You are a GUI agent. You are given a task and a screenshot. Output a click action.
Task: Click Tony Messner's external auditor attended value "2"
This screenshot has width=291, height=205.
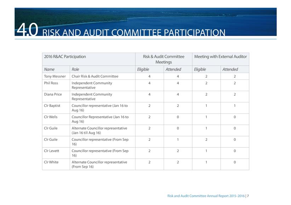235,76
